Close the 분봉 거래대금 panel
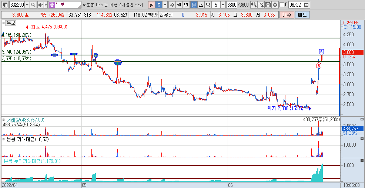The image size is (365, 188). (x=362, y=139)
